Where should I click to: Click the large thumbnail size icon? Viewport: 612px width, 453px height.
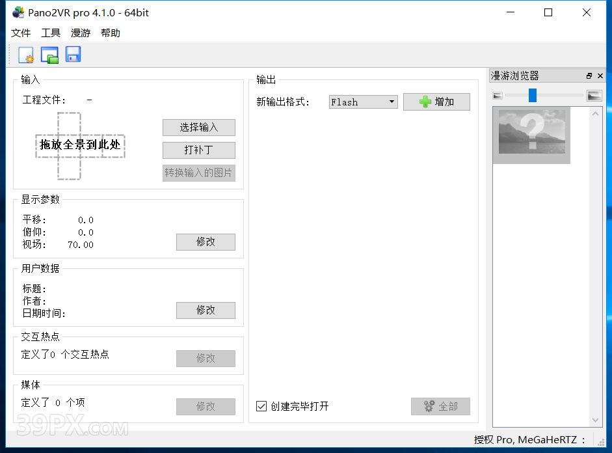[594, 96]
